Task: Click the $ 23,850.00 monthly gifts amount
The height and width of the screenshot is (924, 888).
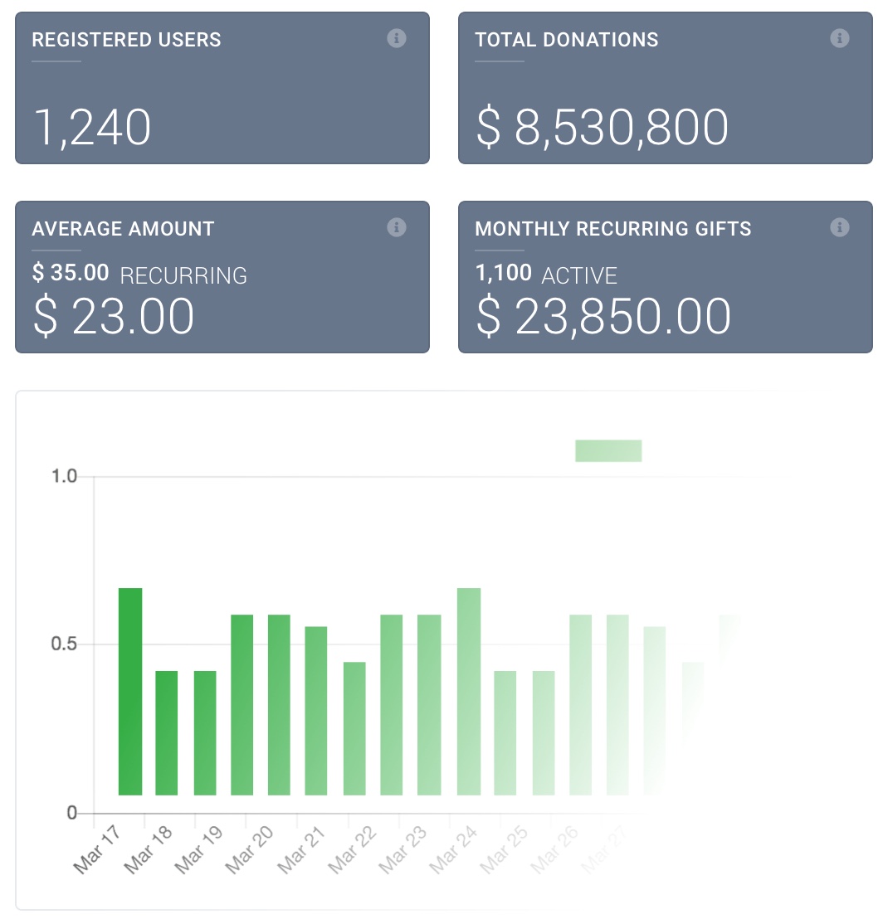Action: point(604,317)
